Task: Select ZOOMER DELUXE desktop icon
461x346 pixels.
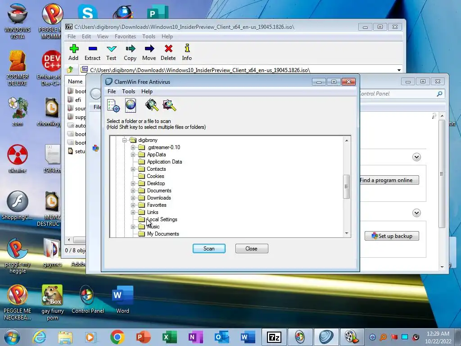Action: (18, 68)
